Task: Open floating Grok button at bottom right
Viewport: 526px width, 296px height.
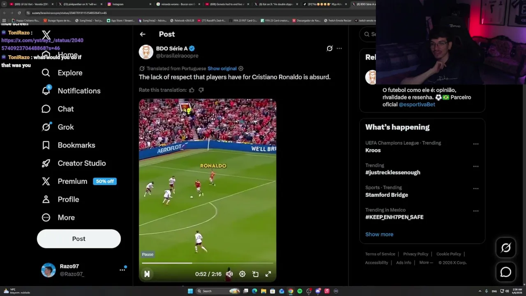Action: click(506, 247)
